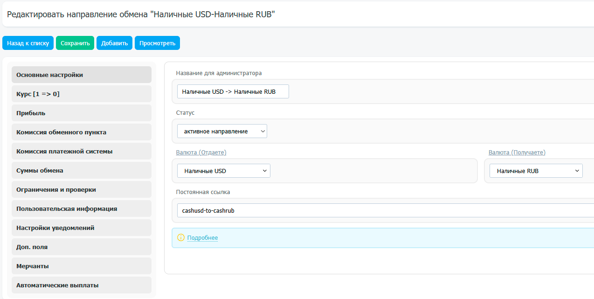Show the Настройки уведомлений tab
Viewport: 594px width, 299px height.
coord(82,228)
